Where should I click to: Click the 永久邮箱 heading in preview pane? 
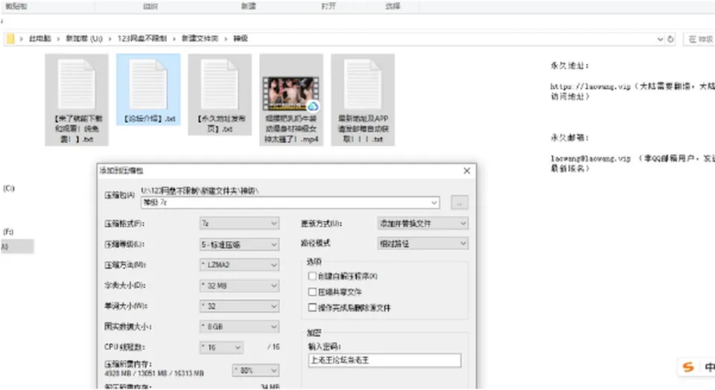[570, 138]
